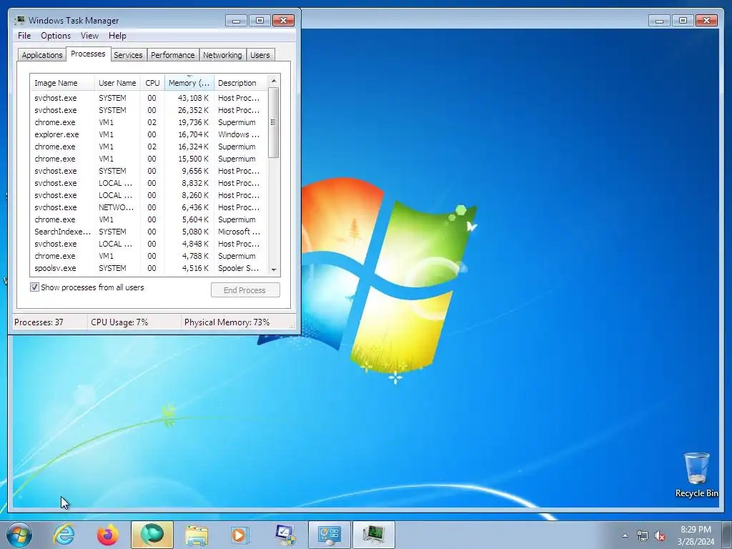This screenshot has height=549, width=732.
Task: Click the process list scrollbar thumb
Action: (274, 122)
